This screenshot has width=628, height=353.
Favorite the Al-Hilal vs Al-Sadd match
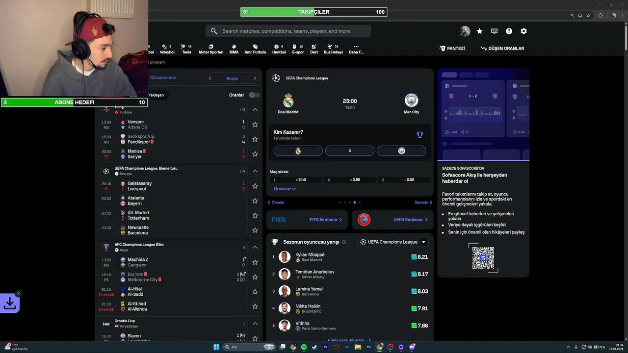pyautogui.click(x=255, y=292)
